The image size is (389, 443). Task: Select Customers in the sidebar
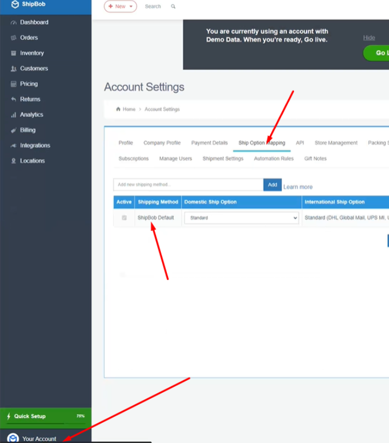pyautogui.click(x=34, y=68)
